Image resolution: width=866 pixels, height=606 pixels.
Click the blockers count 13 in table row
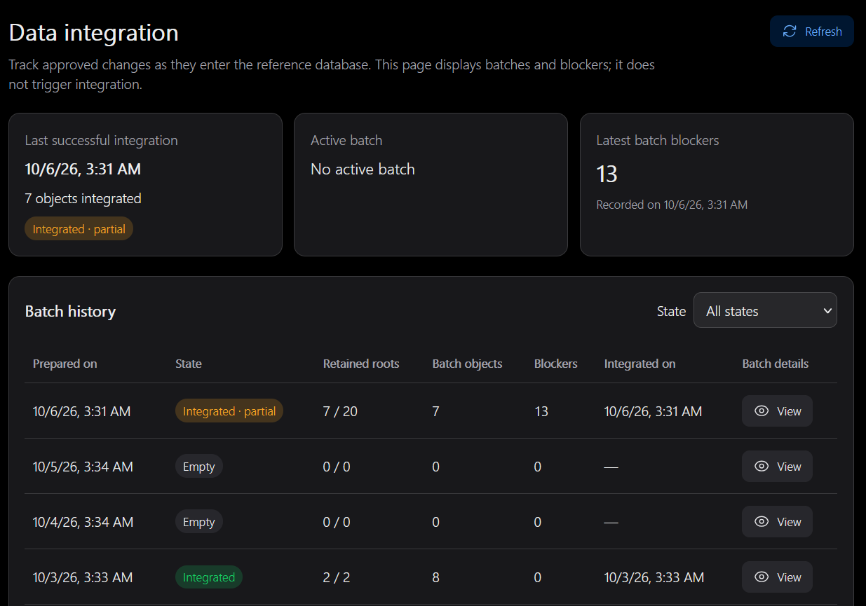[x=541, y=411]
